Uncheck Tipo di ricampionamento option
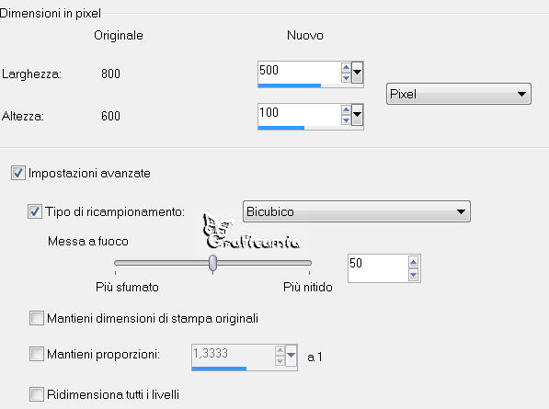 (35, 211)
